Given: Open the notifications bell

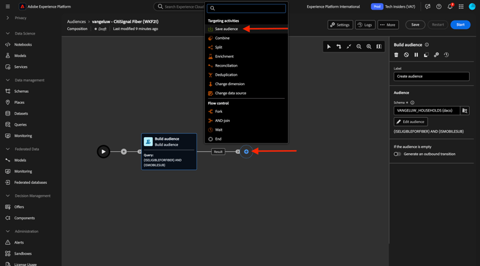Looking at the screenshot, I should click(450, 6).
